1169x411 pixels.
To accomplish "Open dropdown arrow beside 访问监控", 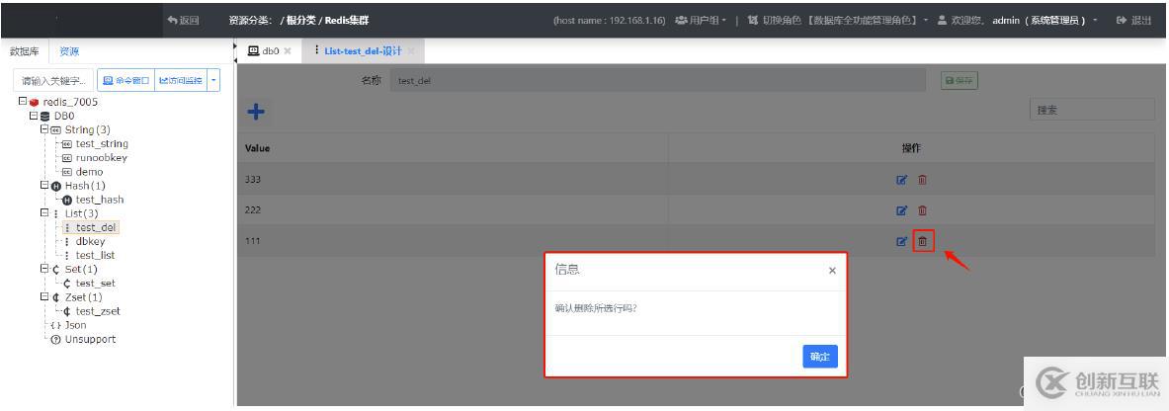I will pyautogui.click(x=213, y=81).
